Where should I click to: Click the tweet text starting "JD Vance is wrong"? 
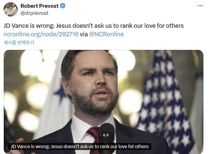[x=93, y=26]
